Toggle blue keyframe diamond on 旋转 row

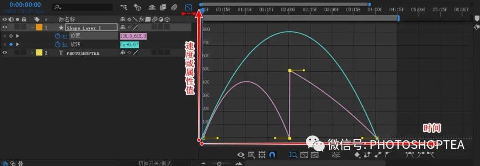[x=11, y=44]
